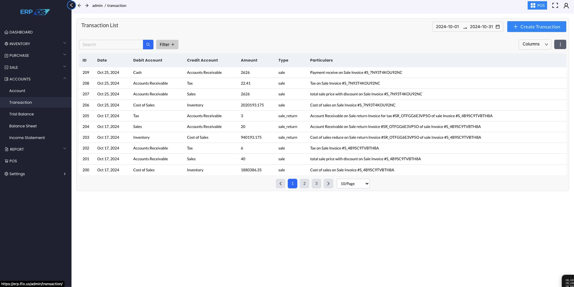
Task: Expand the SALE menu
Action: (x=36, y=67)
